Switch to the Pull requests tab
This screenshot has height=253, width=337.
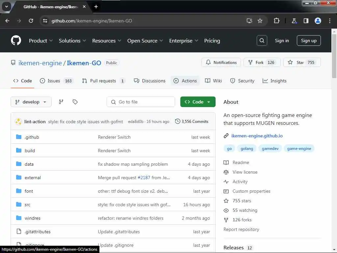click(x=103, y=81)
